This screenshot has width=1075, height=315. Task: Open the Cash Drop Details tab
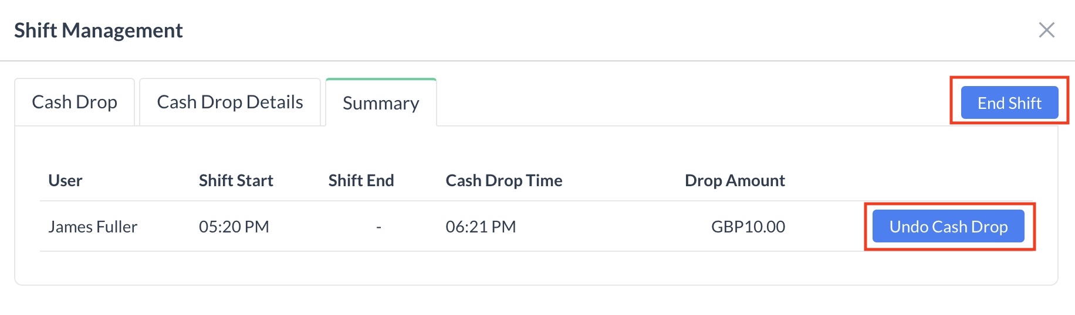[229, 102]
